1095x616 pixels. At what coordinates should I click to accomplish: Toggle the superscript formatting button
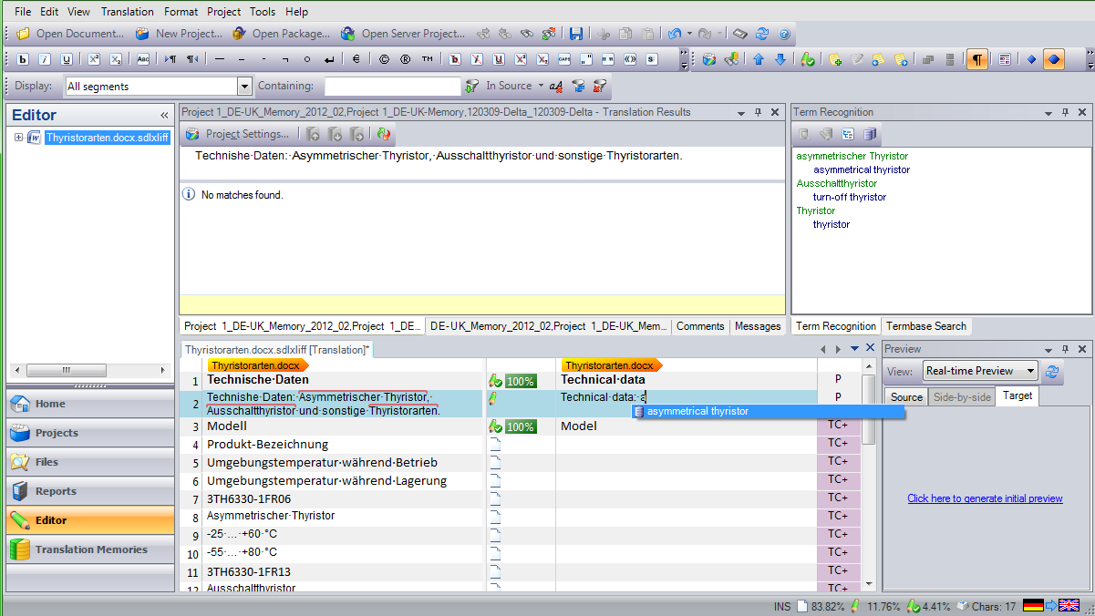(93, 59)
